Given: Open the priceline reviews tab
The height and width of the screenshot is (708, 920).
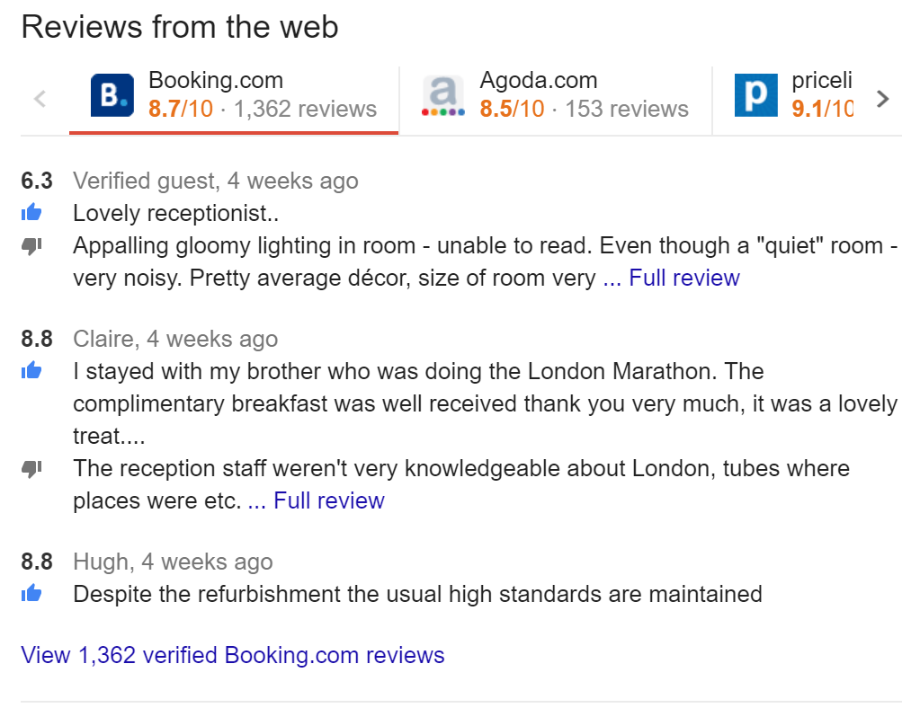Looking at the screenshot, I should click(821, 95).
